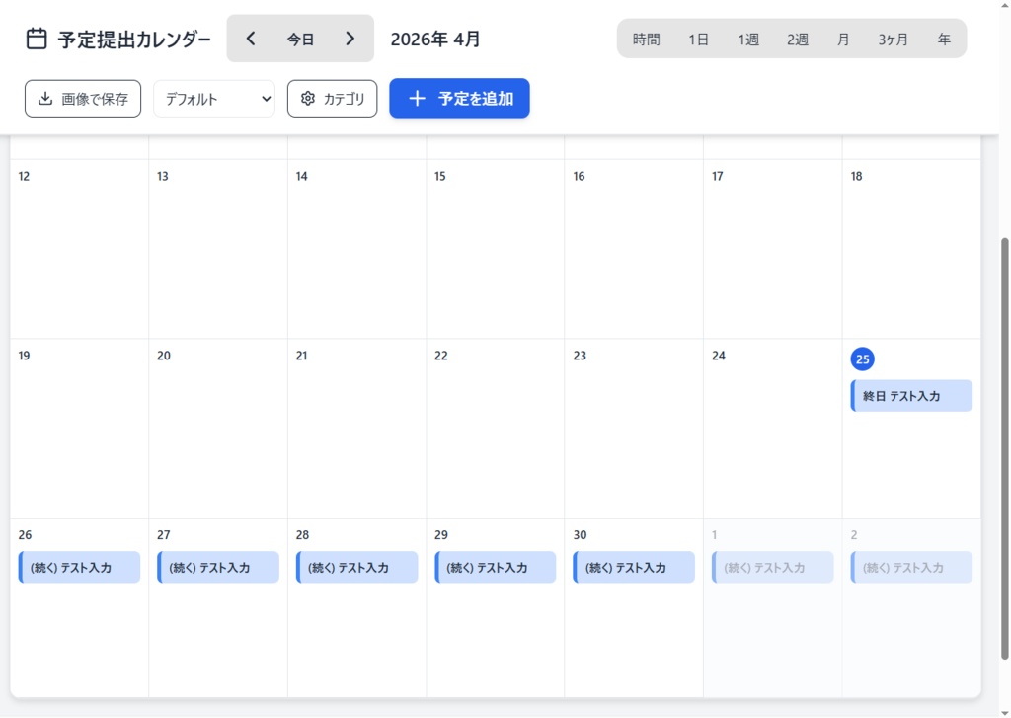Switch to the 1日 view tab
1011x718 pixels.
[x=699, y=40]
